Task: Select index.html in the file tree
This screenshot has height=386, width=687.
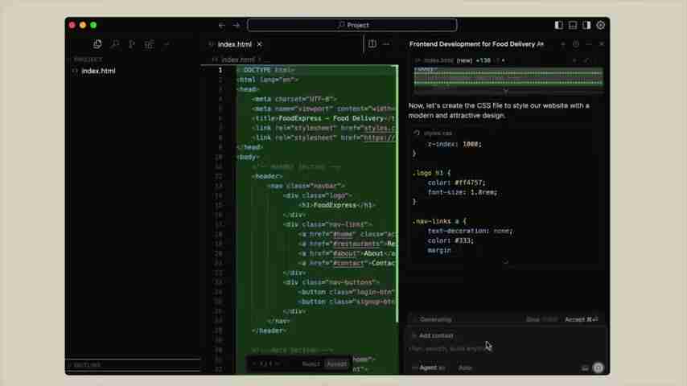Action: 98,71
